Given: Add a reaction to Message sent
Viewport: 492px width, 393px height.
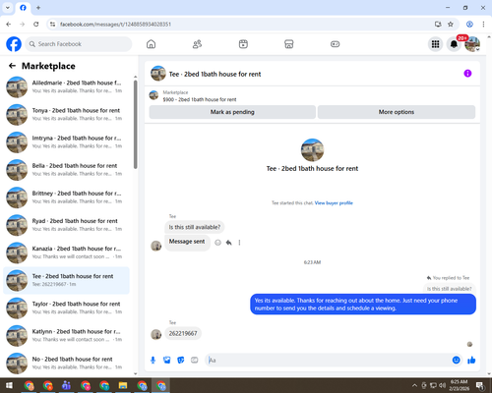Looking at the screenshot, I should point(217,243).
